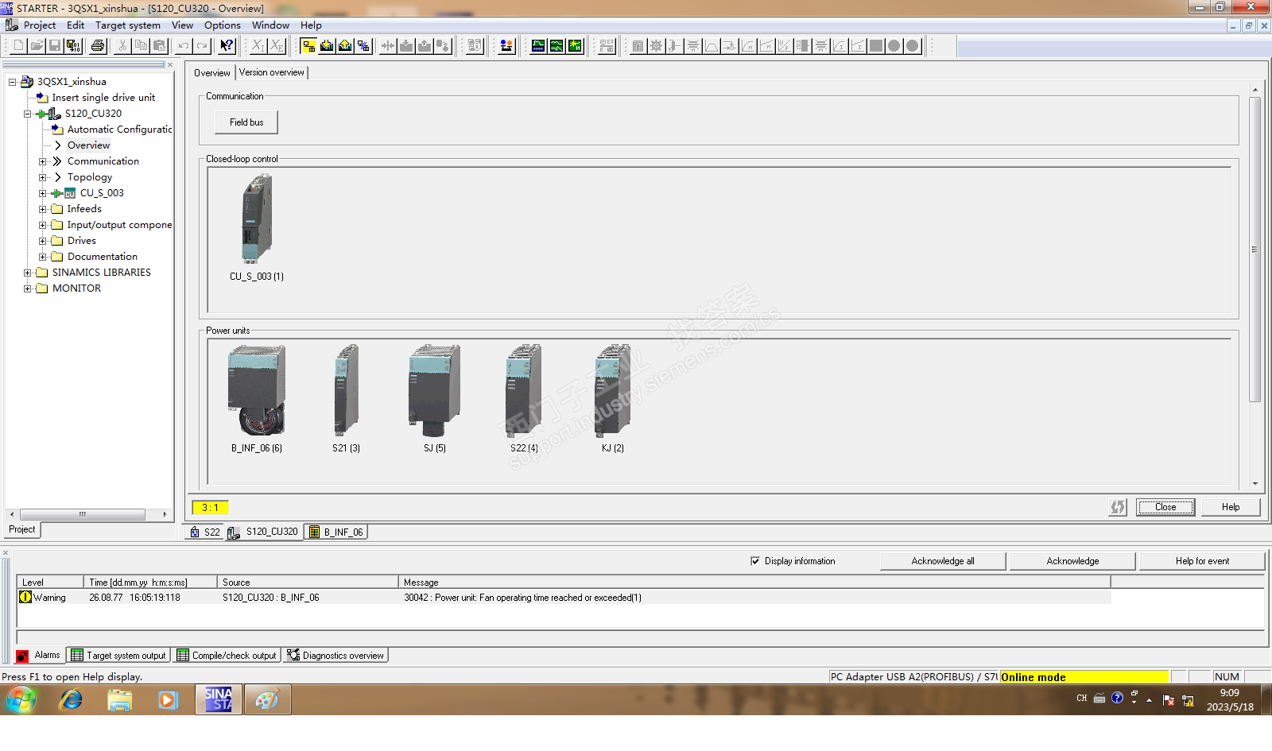Open Internet Explorer from the taskbar

tap(72, 700)
